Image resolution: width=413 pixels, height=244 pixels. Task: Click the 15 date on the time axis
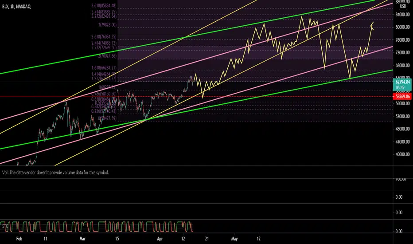117,239
